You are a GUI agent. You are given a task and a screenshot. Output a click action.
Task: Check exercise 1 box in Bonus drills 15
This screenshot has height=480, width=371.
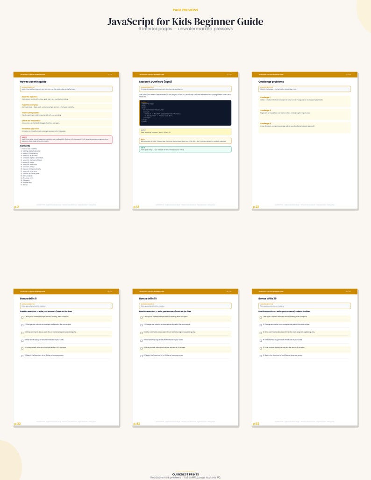point(142,318)
